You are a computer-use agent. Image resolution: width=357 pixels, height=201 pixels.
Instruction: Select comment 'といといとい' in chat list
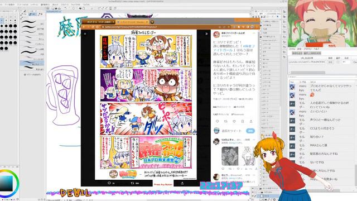point(319,111)
